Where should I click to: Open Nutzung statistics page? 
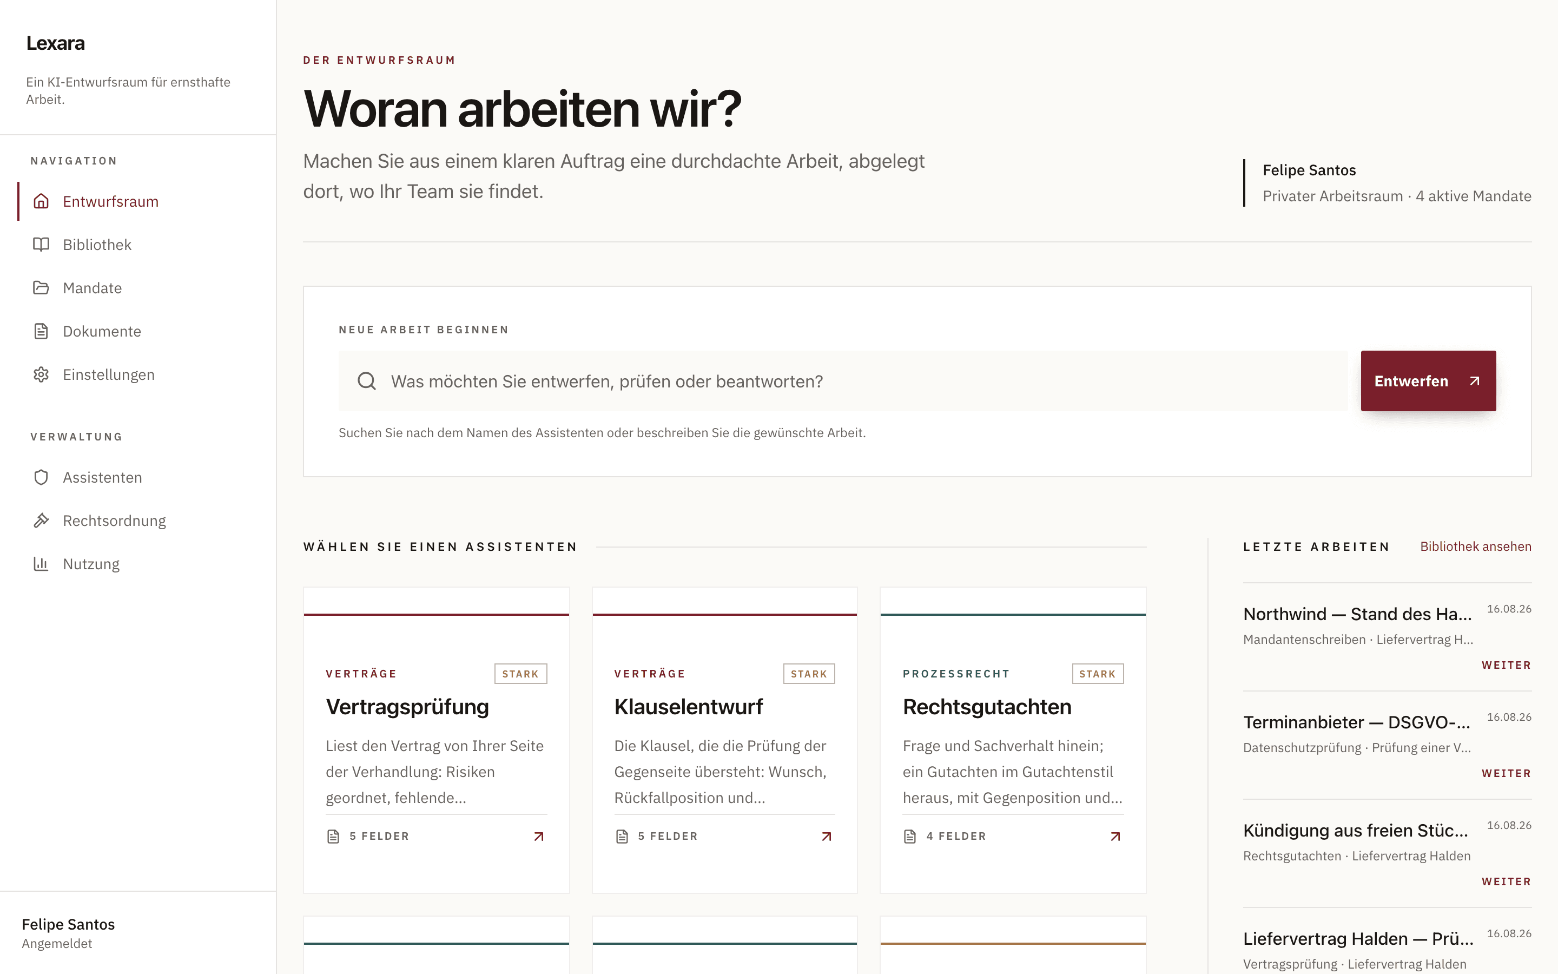coord(138,564)
